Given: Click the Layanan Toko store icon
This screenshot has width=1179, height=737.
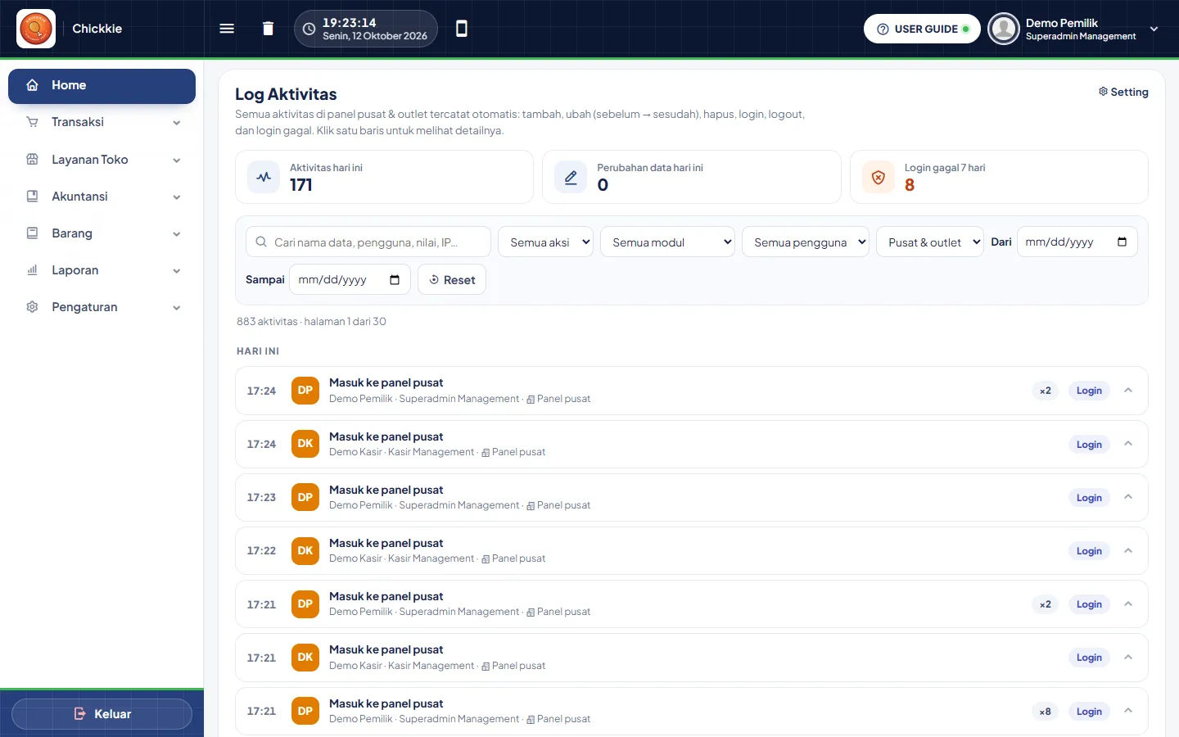Looking at the screenshot, I should pyautogui.click(x=33, y=160).
